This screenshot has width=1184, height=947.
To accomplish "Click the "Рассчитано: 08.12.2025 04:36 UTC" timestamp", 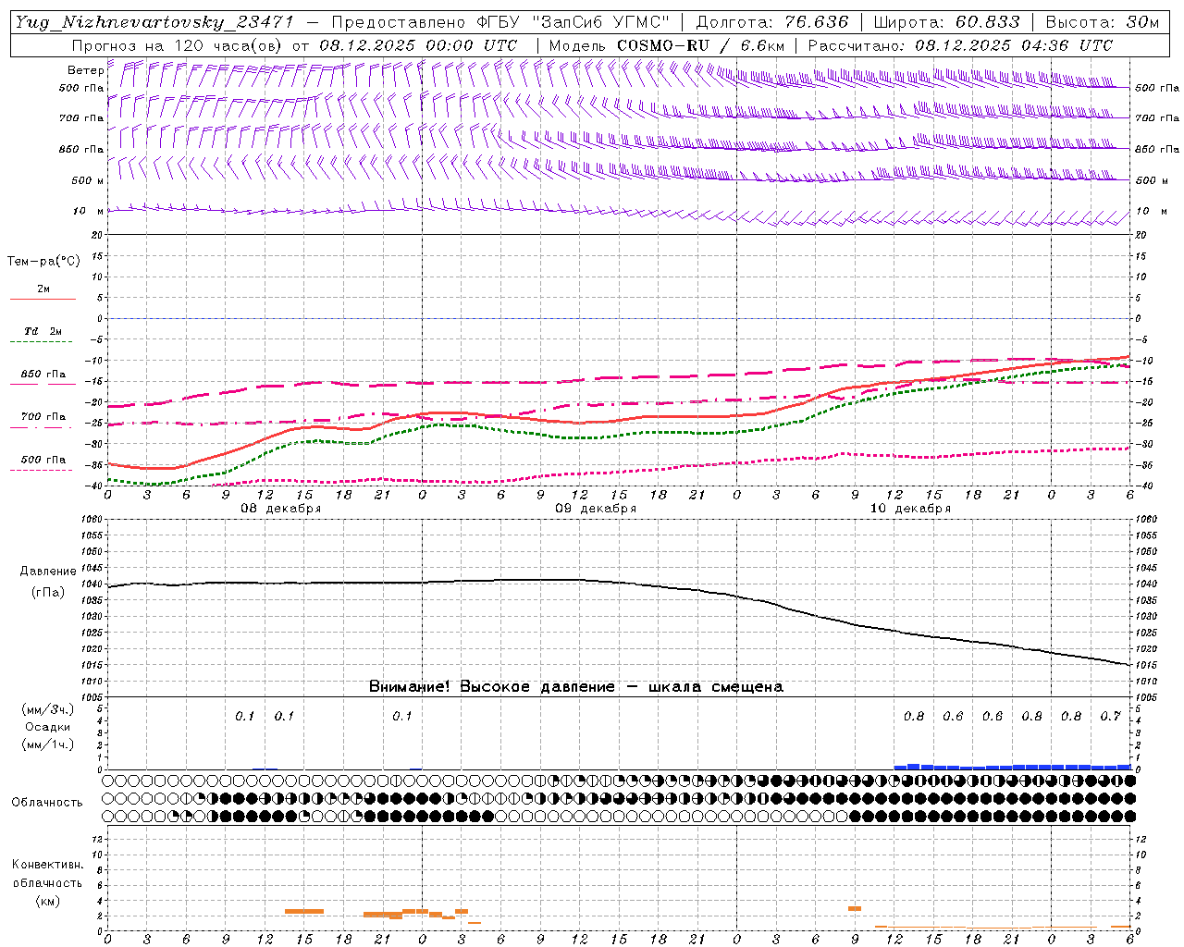I will [960, 45].
